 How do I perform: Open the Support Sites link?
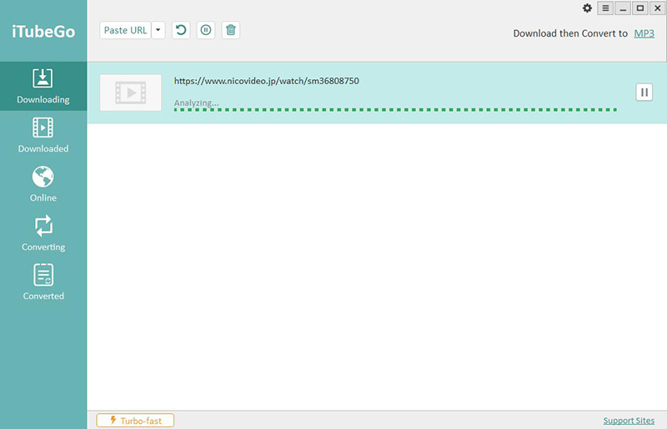629,421
